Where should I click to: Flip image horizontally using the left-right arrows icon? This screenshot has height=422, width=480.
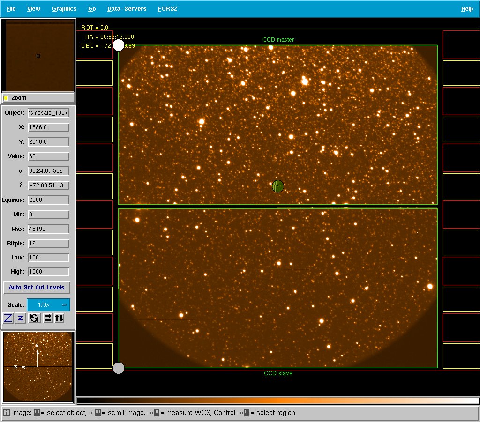tap(47, 318)
